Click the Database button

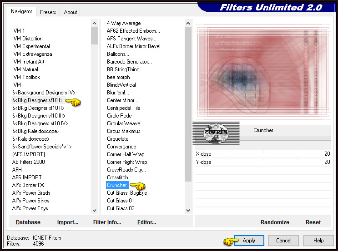28,222
